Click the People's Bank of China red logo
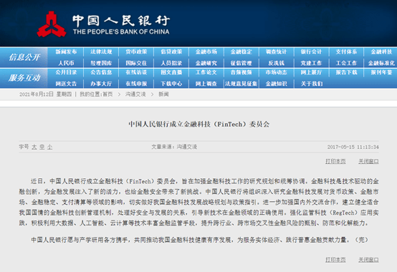The height and width of the screenshot is (272, 397). tap(52, 24)
